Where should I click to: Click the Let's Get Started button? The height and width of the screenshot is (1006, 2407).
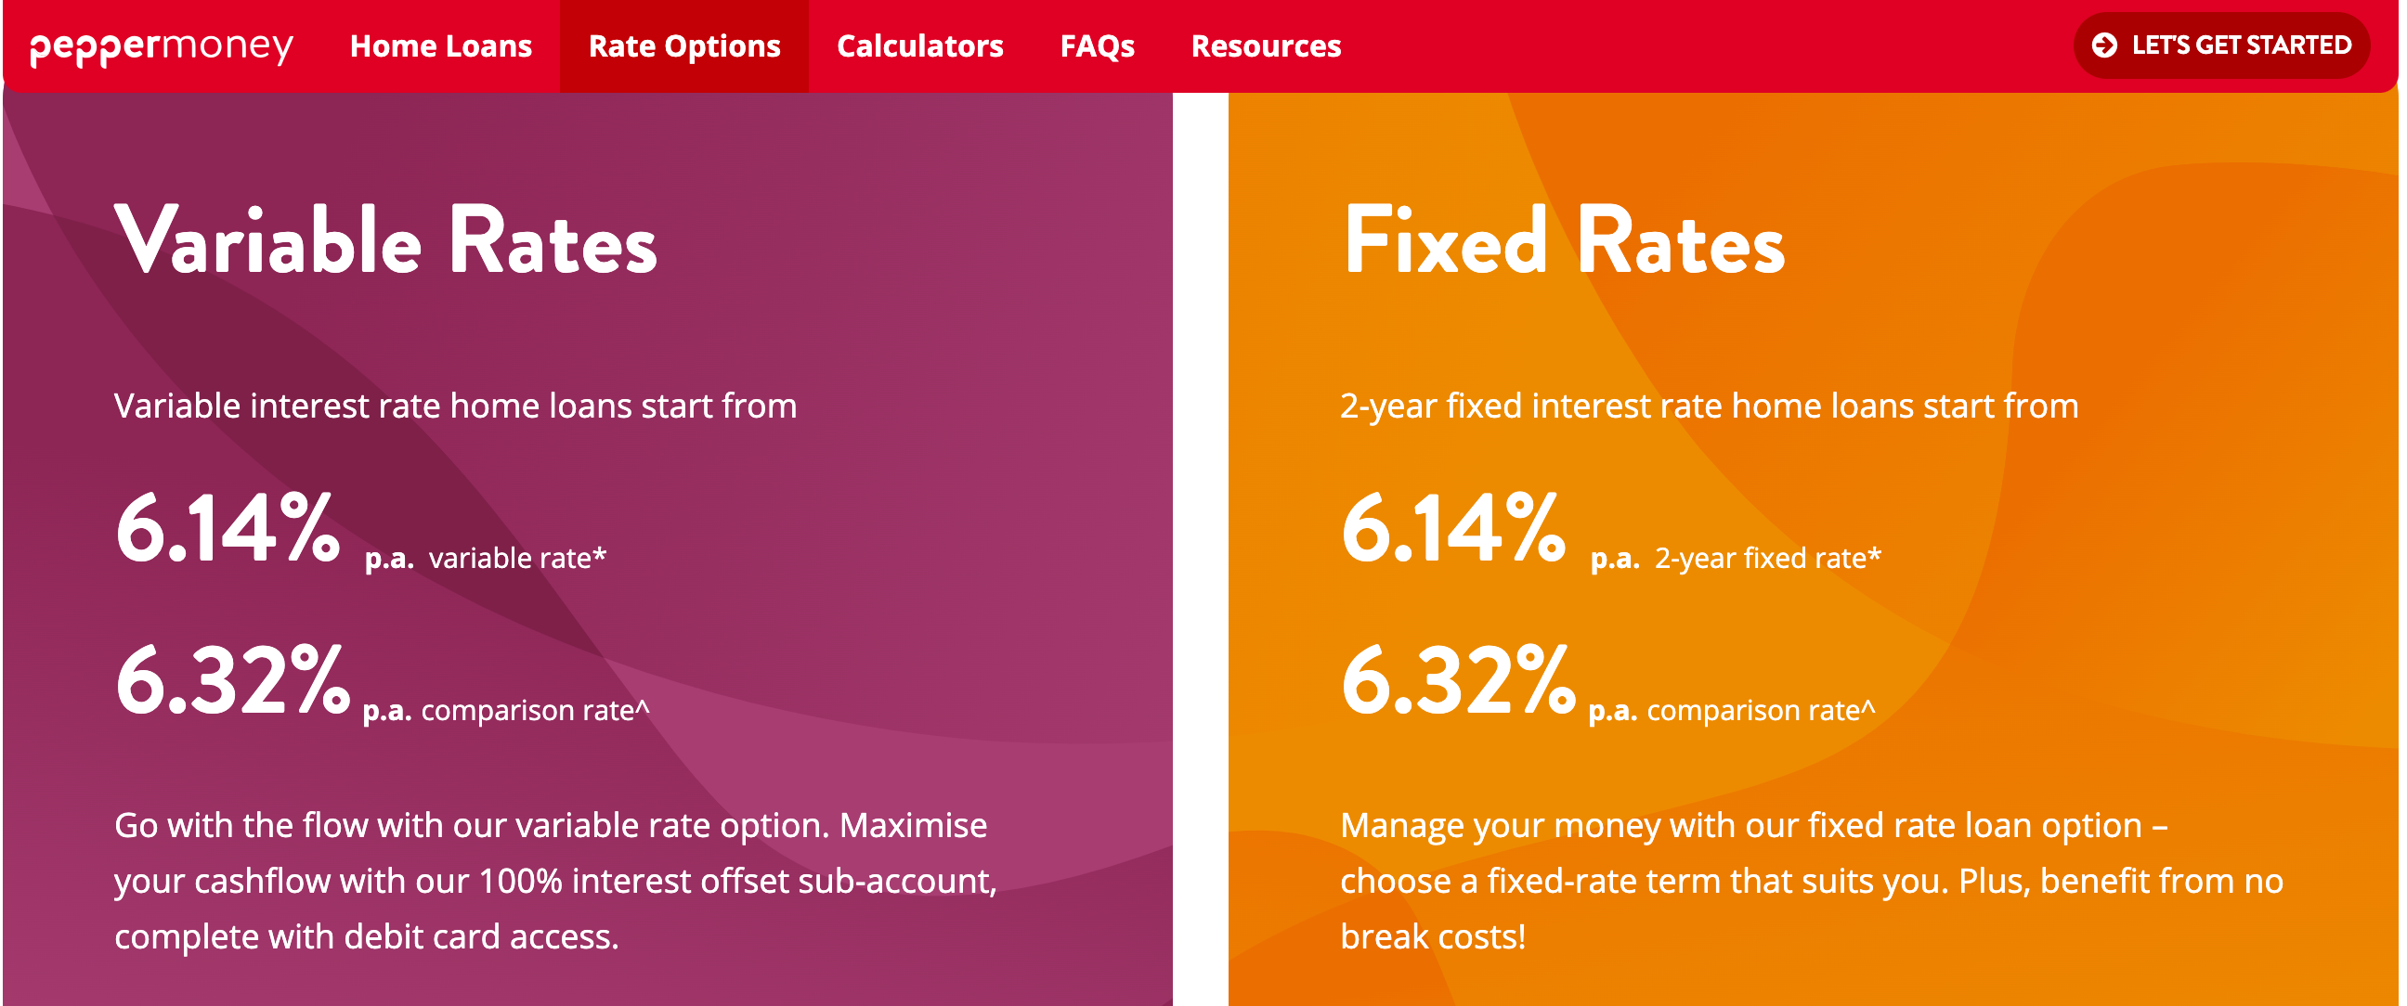point(2221,45)
